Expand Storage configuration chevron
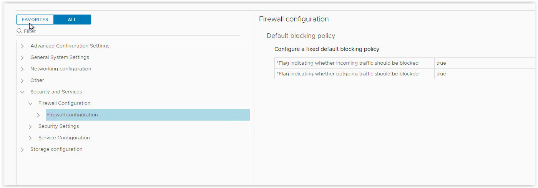The width and height of the screenshot is (538, 188). click(22, 149)
